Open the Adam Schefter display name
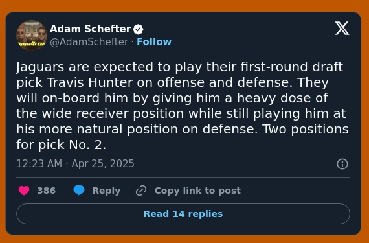This screenshot has height=243, width=369. click(90, 29)
